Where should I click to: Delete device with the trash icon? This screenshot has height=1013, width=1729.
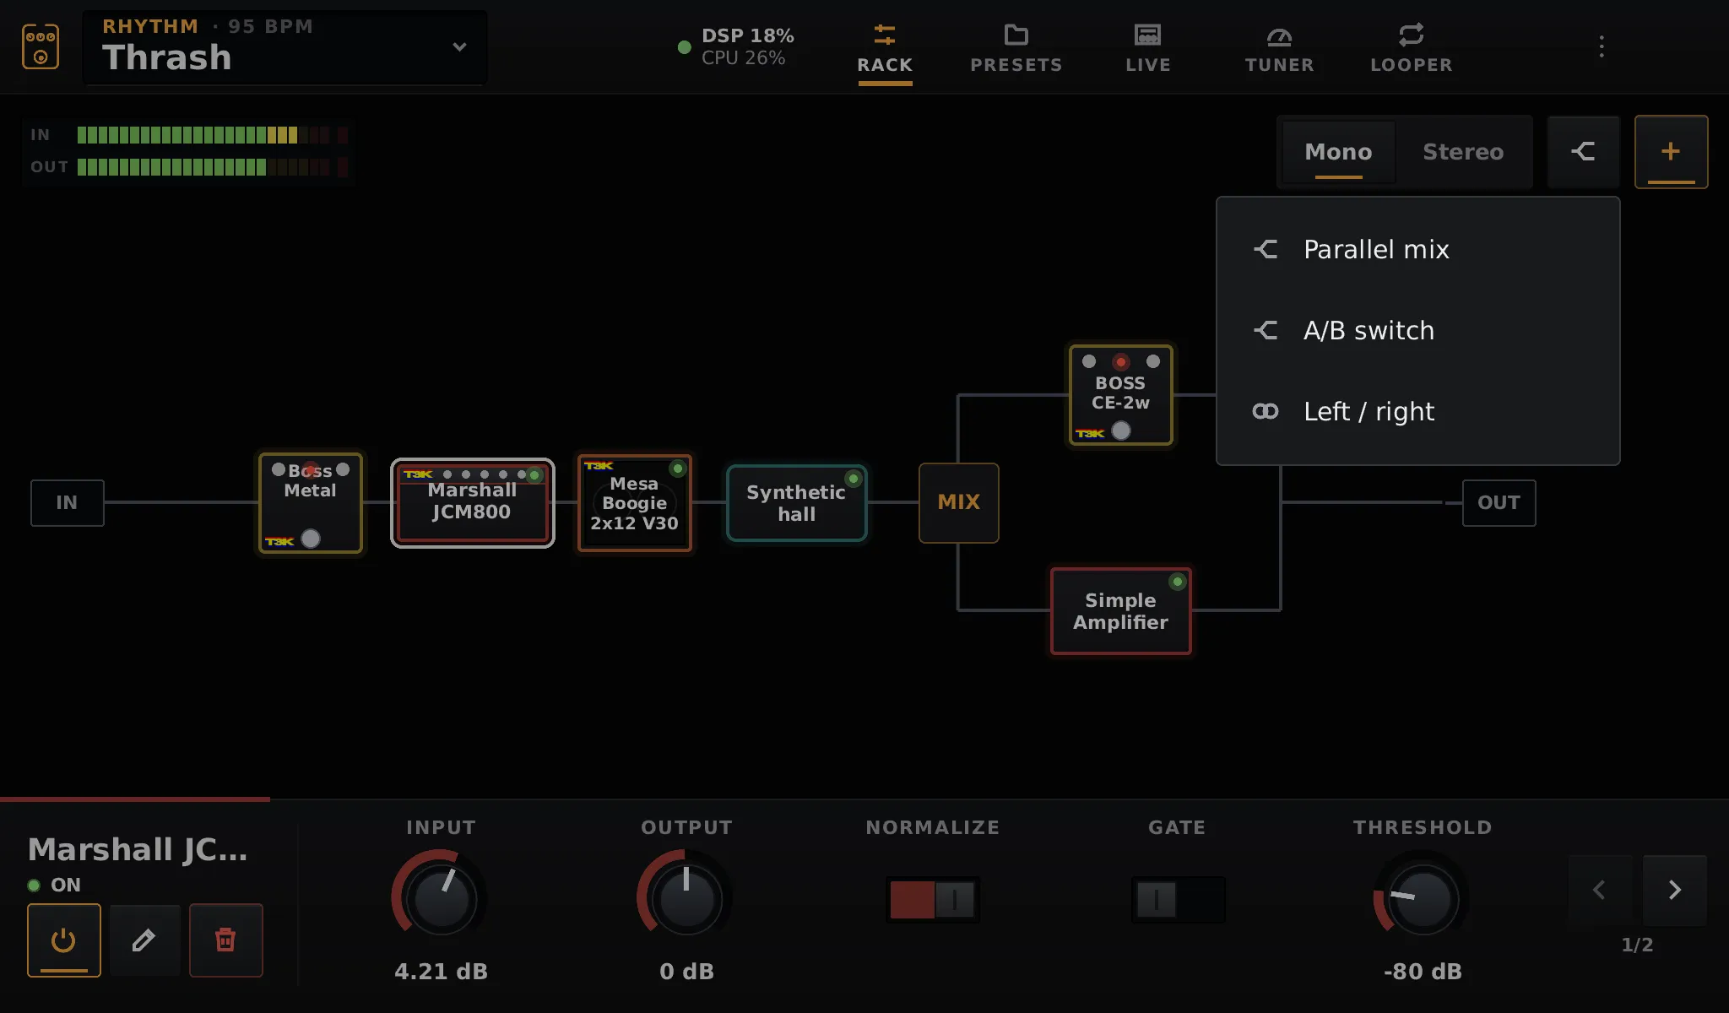coord(225,940)
